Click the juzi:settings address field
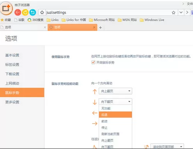Screen dimensions: 193x149 click(x=108, y=12)
